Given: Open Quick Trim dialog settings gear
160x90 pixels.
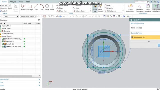Looking at the screenshot, I should point(131,20).
